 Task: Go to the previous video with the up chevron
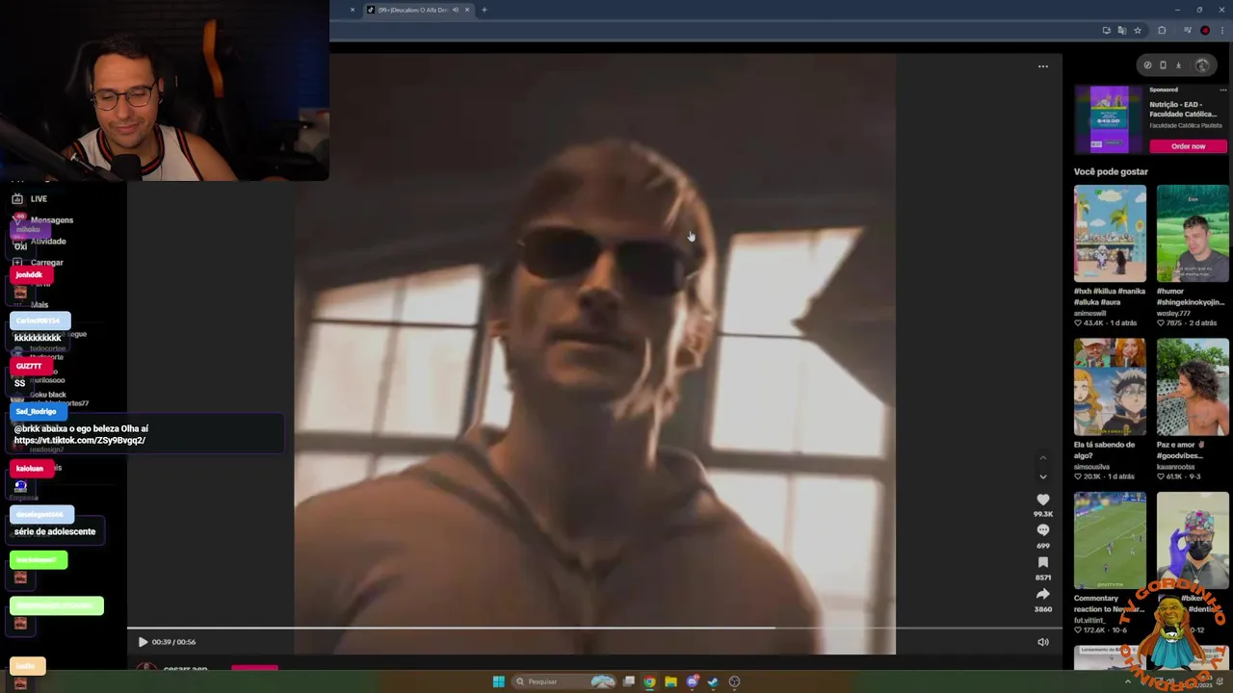[x=1042, y=458]
